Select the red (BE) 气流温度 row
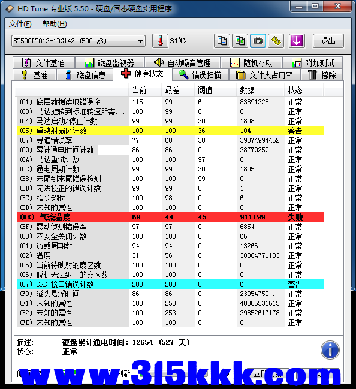This screenshot has width=356, height=389. tap(170, 217)
